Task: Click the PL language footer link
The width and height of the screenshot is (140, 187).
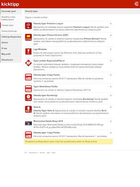Action: [x=26, y=153]
